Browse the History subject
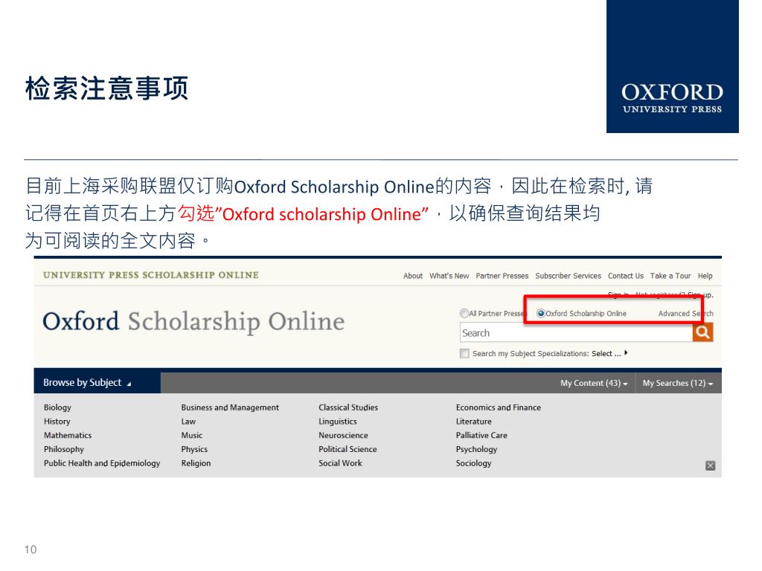The width and height of the screenshot is (762, 571). (x=57, y=422)
